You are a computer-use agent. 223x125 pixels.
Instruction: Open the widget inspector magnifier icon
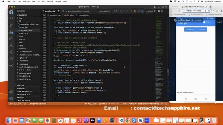[142, 11]
